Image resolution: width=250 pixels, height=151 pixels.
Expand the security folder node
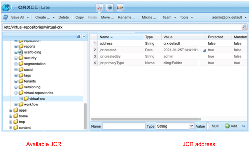tap(16, 58)
